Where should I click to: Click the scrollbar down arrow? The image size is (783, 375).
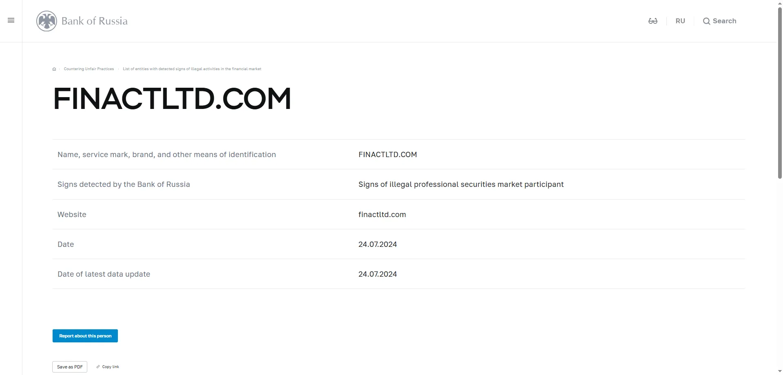tap(780, 372)
